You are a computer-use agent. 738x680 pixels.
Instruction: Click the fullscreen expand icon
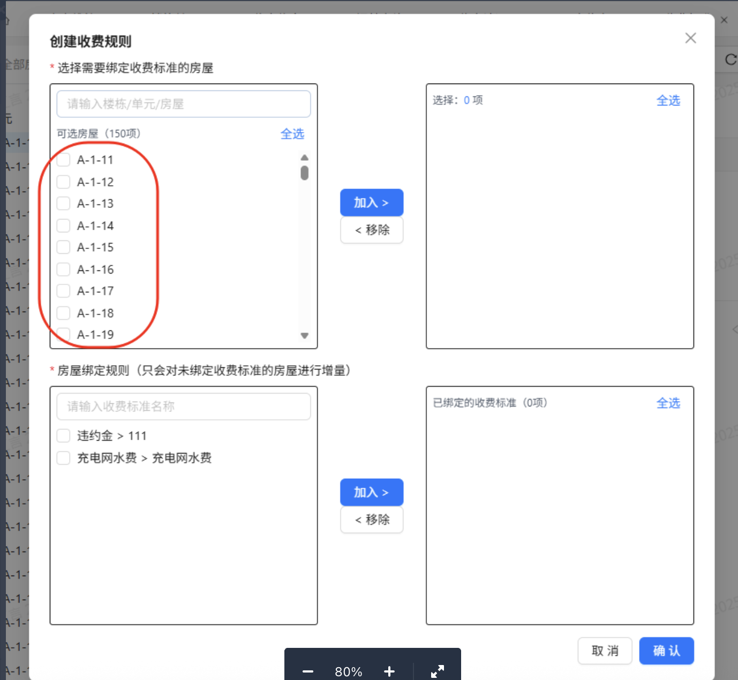point(438,671)
